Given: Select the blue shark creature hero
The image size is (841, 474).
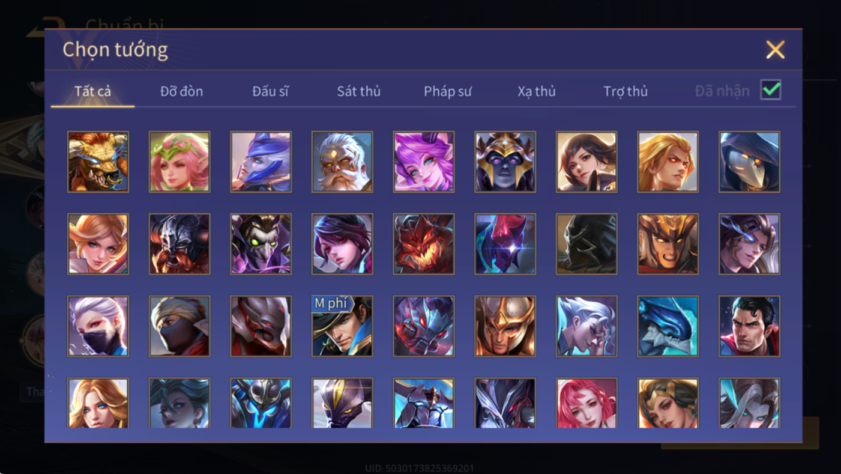Looking at the screenshot, I should [668, 326].
